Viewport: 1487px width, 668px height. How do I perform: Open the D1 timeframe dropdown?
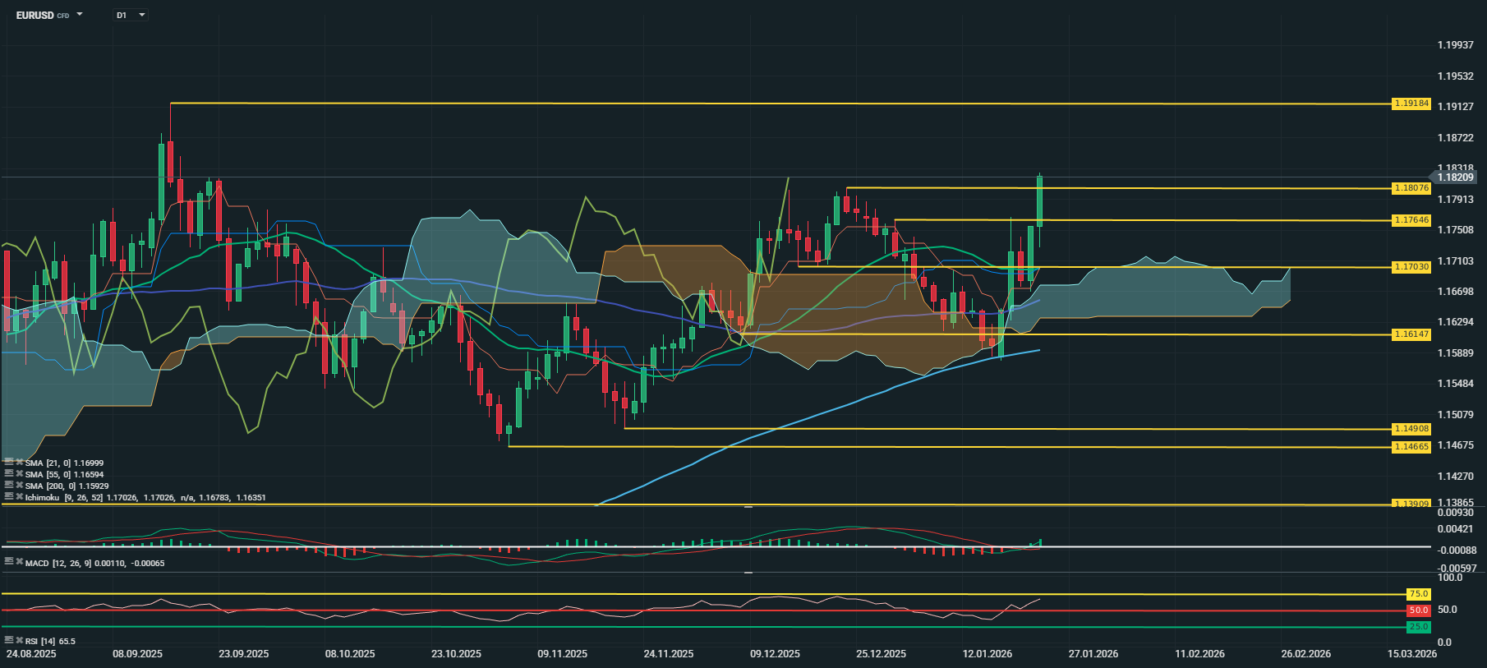[x=131, y=15]
